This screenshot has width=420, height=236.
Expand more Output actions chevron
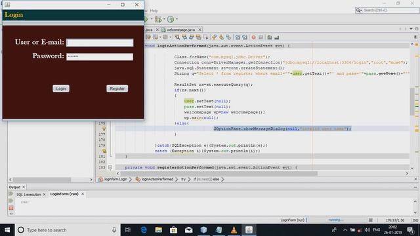point(11,214)
